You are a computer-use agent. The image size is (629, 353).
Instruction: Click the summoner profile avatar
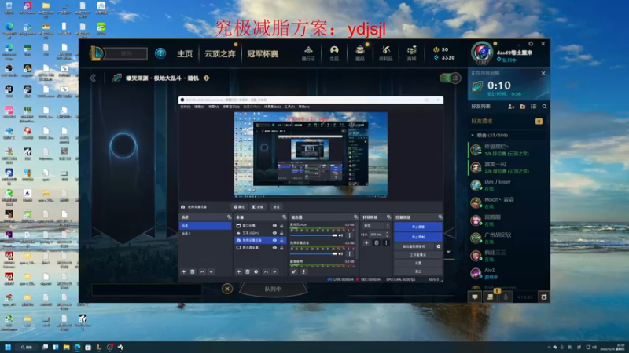(x=482, y=53)
